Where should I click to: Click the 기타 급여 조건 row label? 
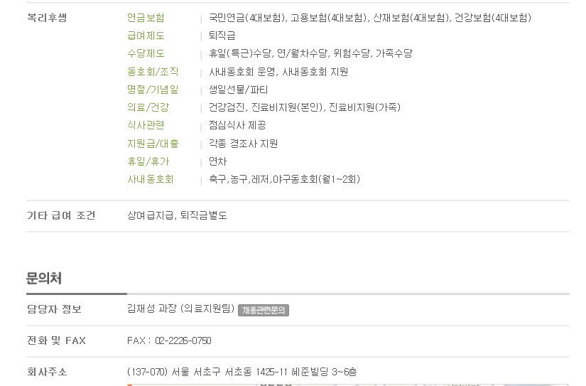pyautogui.click(x=61, y=215)
